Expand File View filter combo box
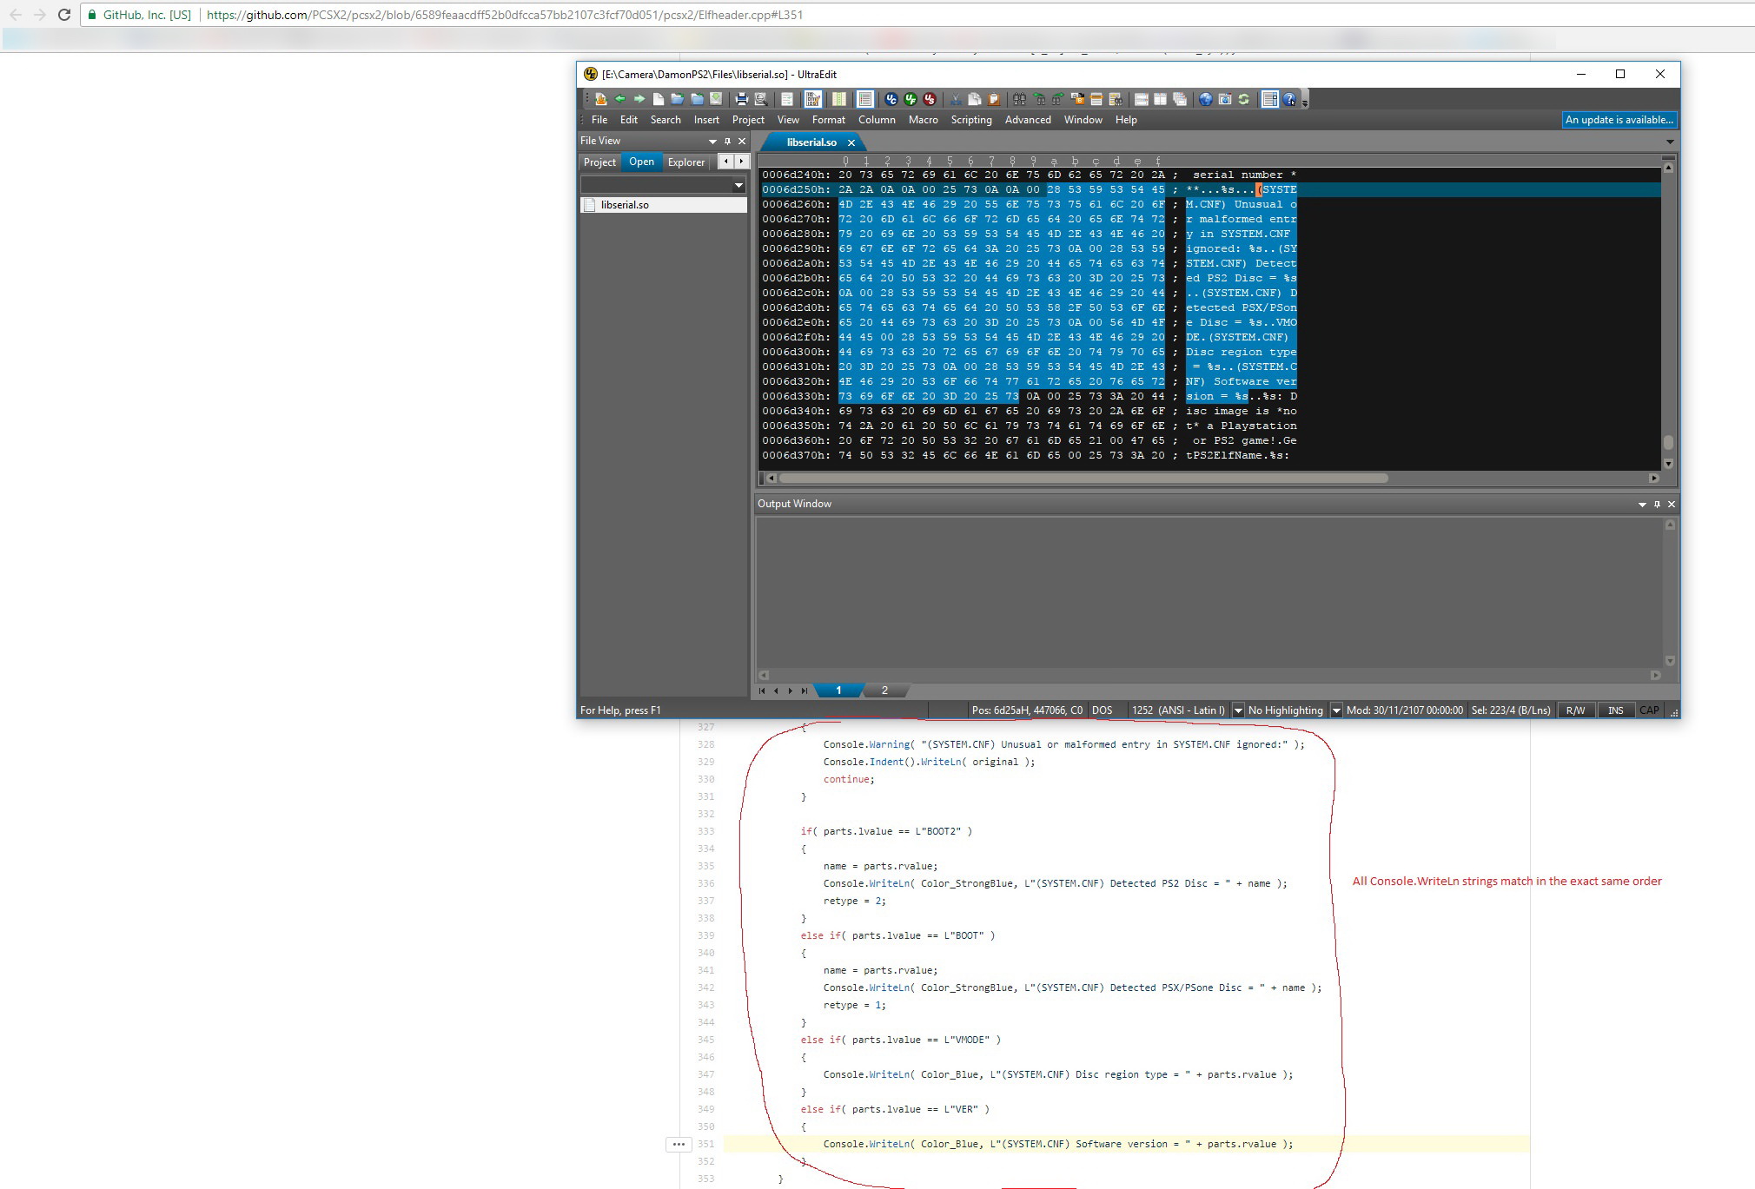The image size is (1755, 1189). pos(738,185)
